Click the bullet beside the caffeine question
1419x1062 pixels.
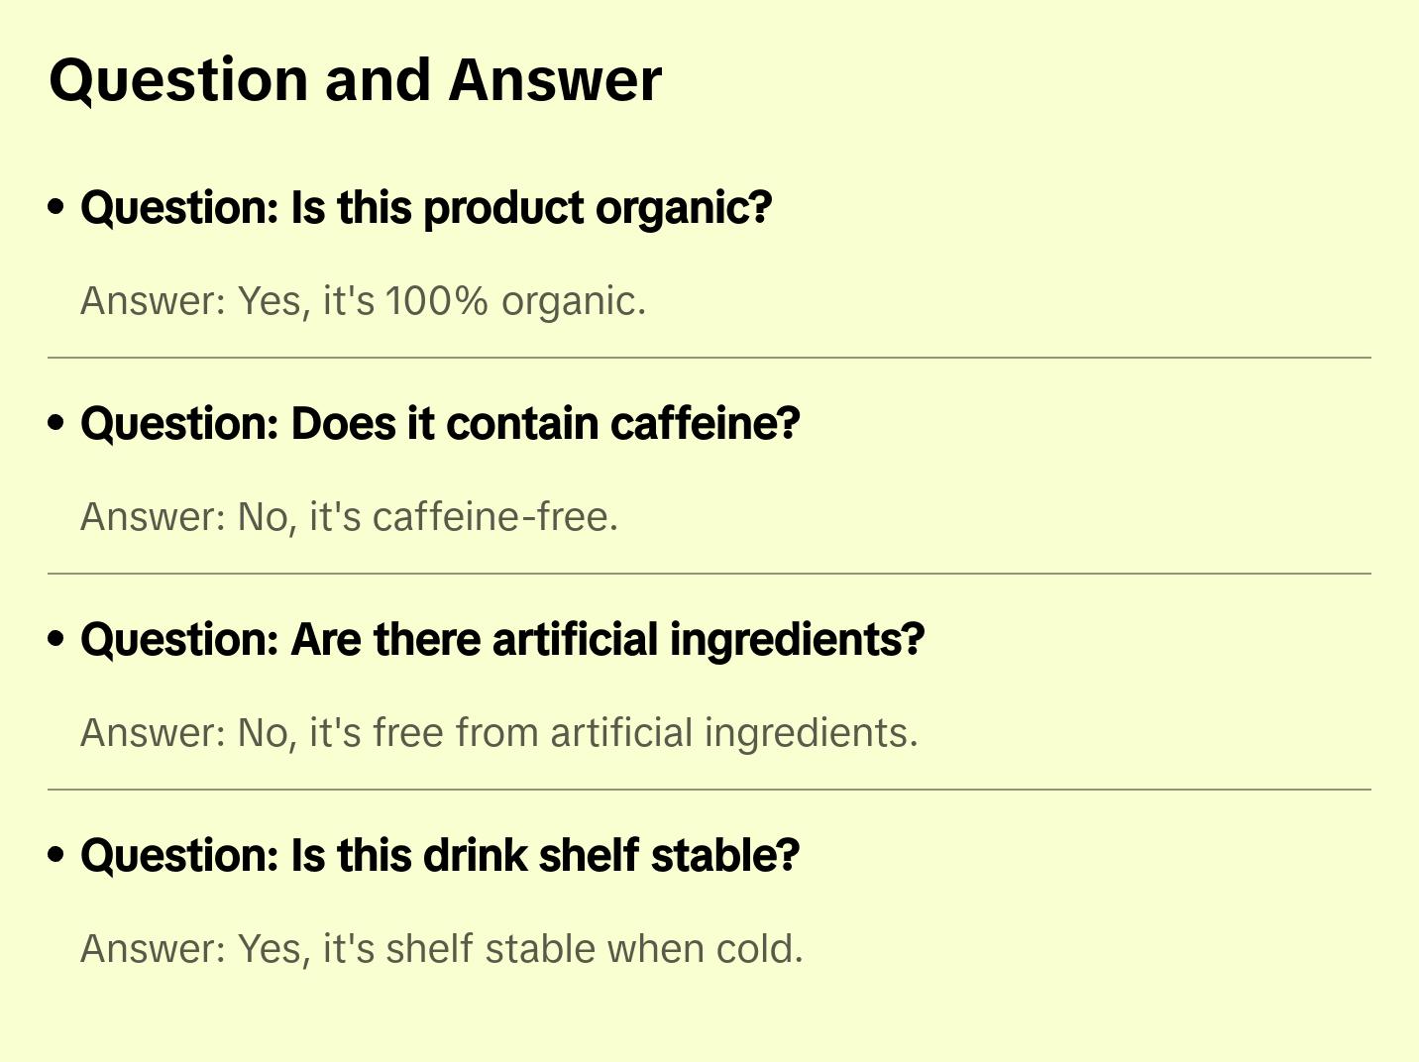pos(56,423)
